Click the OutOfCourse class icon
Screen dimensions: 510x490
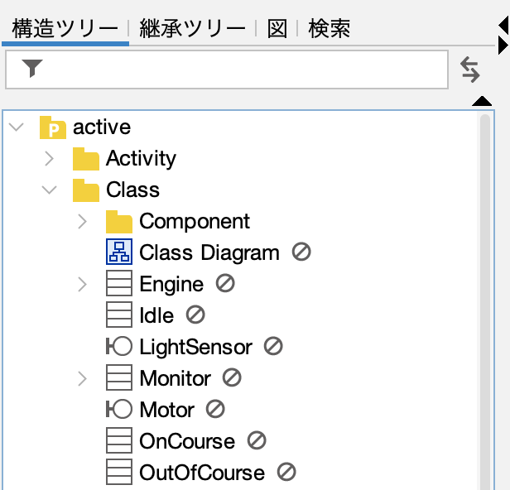coord(119,472)
